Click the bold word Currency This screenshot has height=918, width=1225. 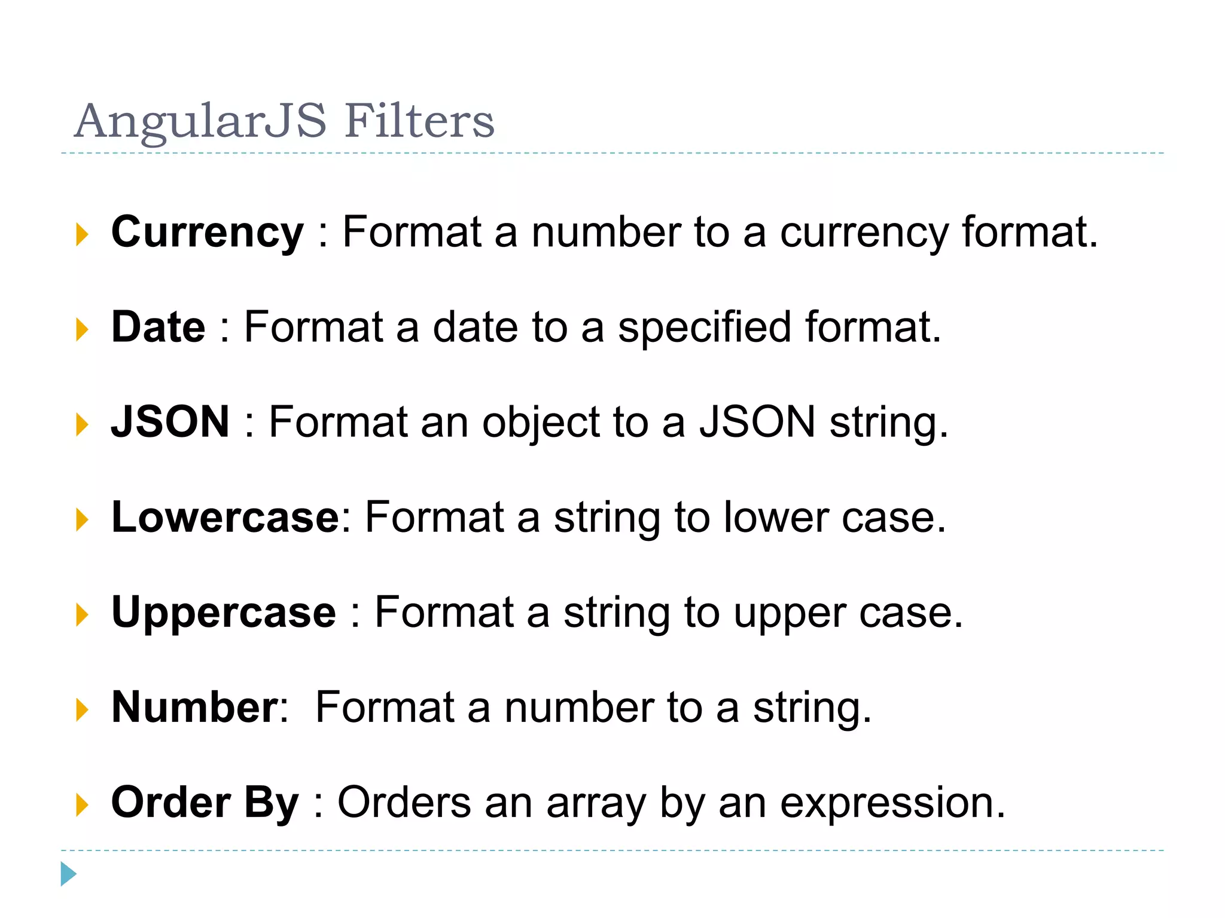[208, 234]
